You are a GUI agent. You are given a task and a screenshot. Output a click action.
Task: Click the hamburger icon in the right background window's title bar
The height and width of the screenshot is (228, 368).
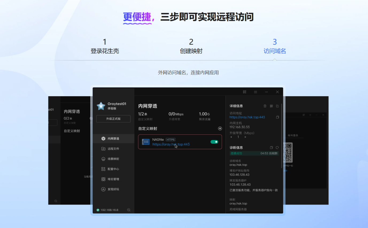(310, 115)
